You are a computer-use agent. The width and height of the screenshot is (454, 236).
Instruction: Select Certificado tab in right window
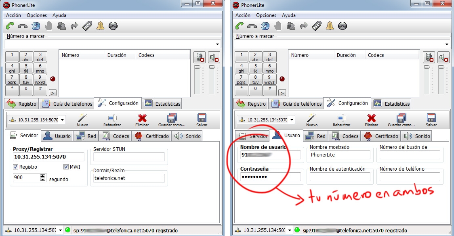pyautogui.click(x=381, y=136)
